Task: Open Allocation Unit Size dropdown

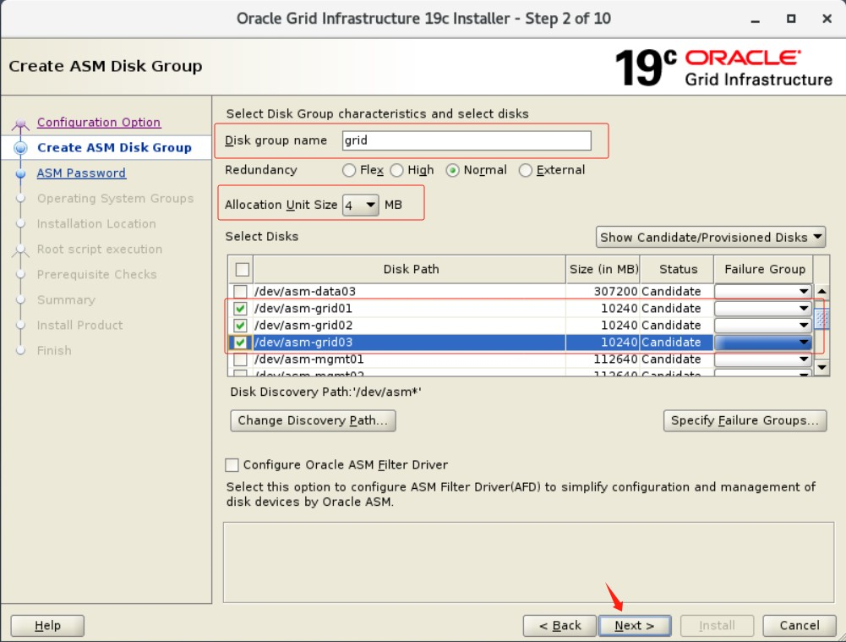Action: coord(360,206)
